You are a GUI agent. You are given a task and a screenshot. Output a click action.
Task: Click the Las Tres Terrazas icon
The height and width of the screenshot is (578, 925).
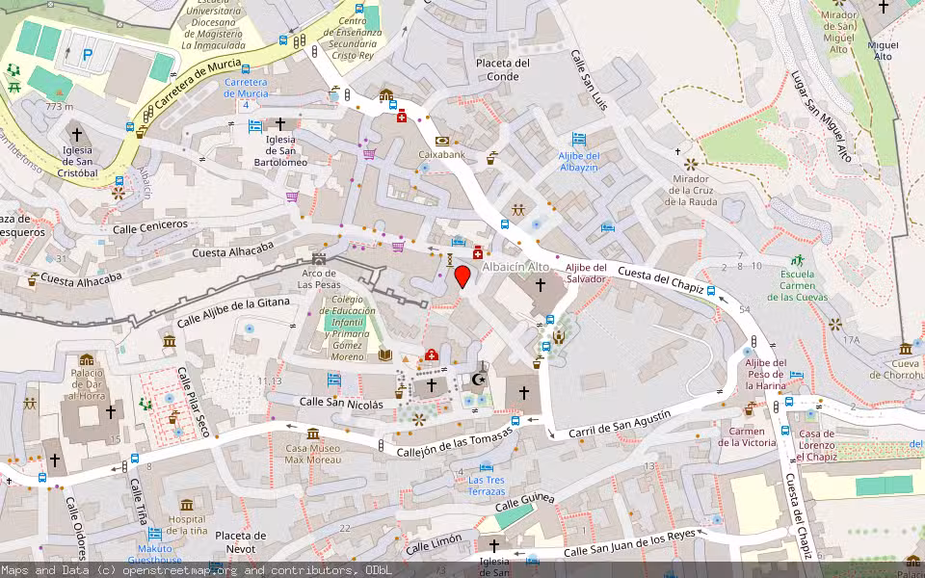[x=487, y=467]
